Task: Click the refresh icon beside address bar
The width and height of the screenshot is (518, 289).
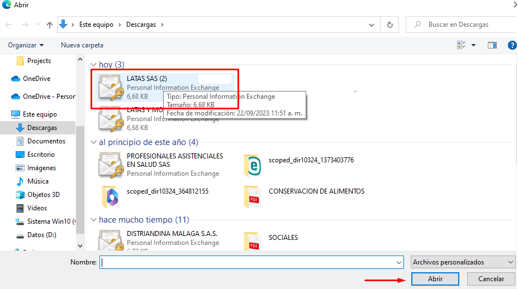Action: click(389, 25)
